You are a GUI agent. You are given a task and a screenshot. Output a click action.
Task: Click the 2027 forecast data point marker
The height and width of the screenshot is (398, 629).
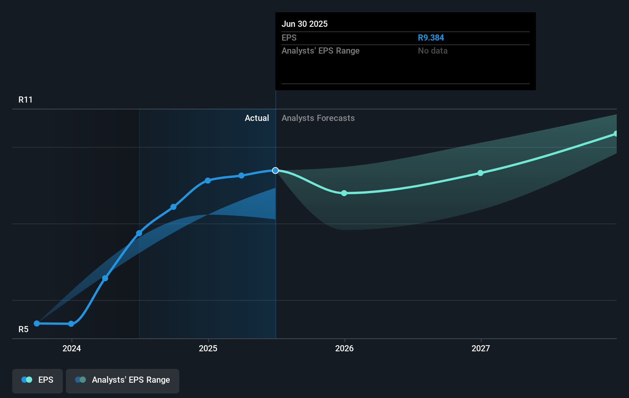(x=480, y=173)
